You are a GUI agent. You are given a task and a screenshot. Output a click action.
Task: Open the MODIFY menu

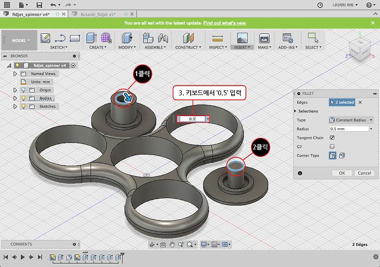click(127, 47)
